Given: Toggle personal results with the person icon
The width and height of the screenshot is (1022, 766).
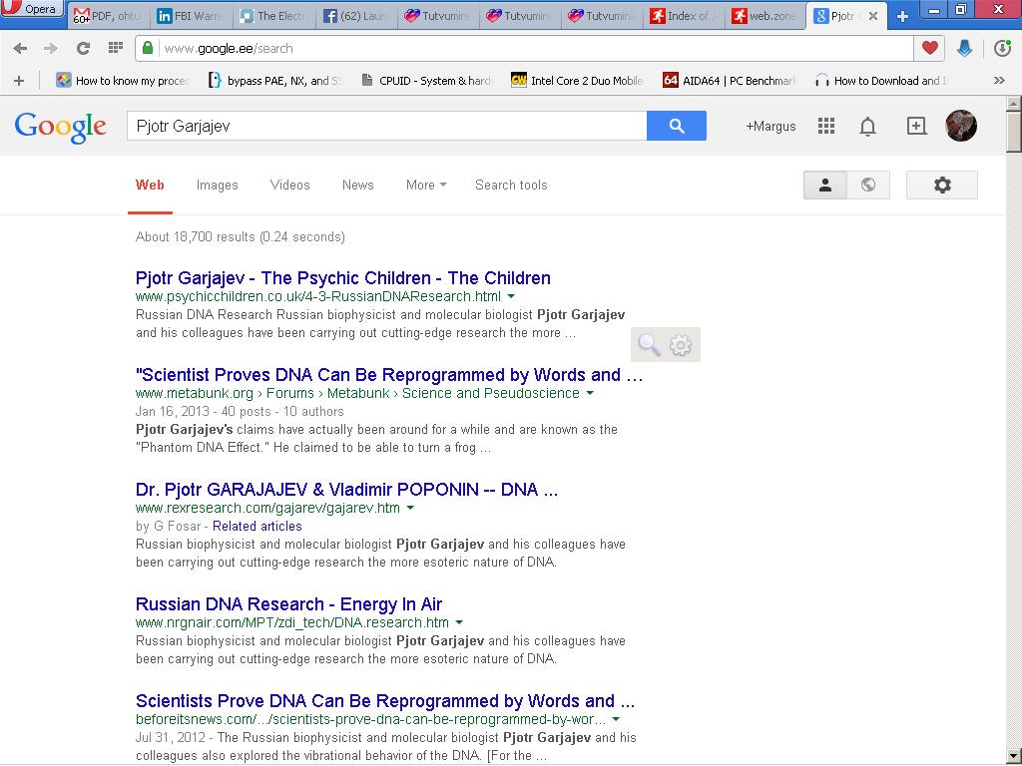Looking at the screenshot, I should [x=825, y=185].
